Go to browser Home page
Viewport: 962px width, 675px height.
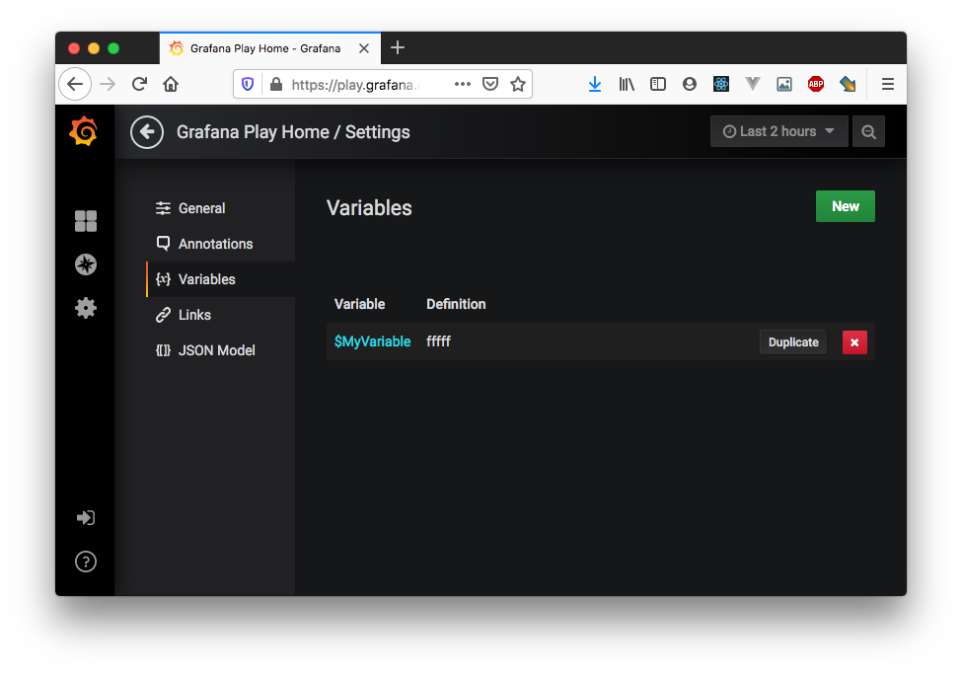pos(171,84)
